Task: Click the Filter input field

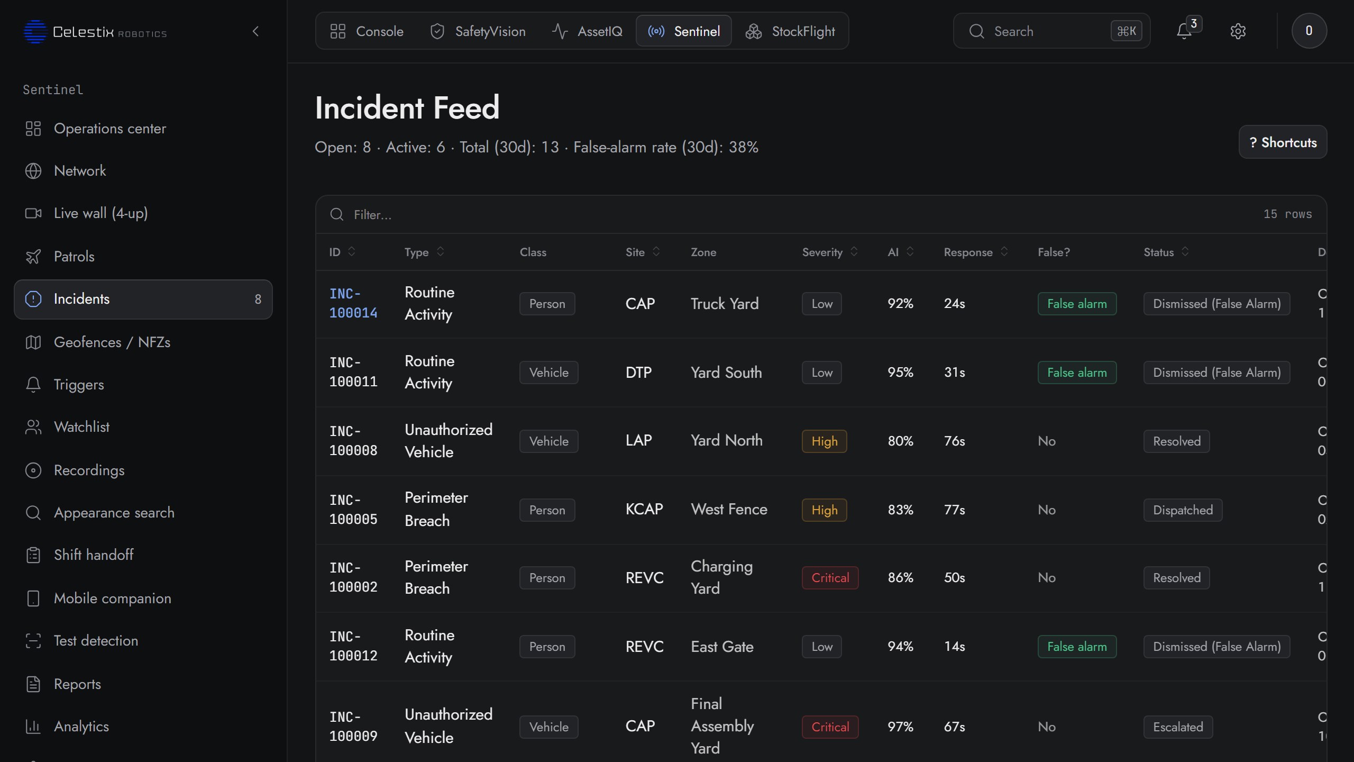Action: click(793, 214)
